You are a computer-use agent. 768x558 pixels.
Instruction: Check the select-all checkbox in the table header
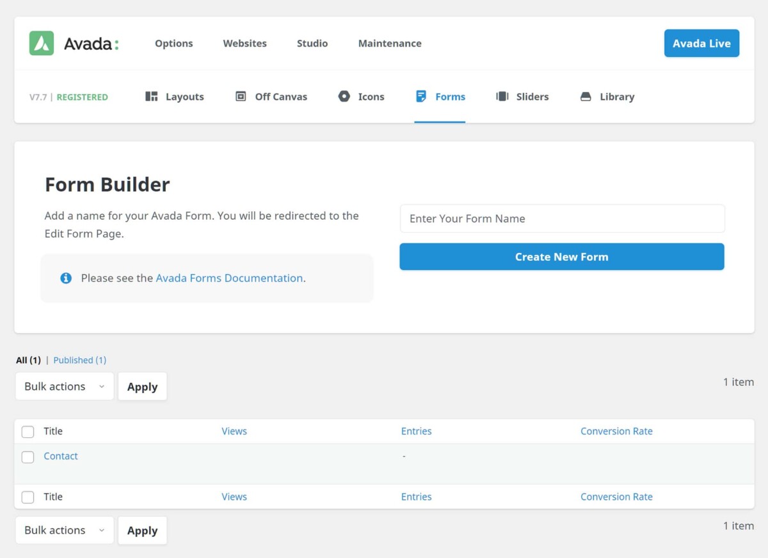28,431
